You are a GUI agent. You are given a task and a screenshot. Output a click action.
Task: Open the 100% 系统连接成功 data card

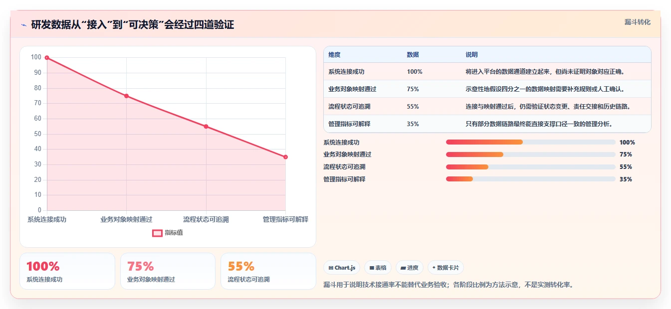coord(67,271)
